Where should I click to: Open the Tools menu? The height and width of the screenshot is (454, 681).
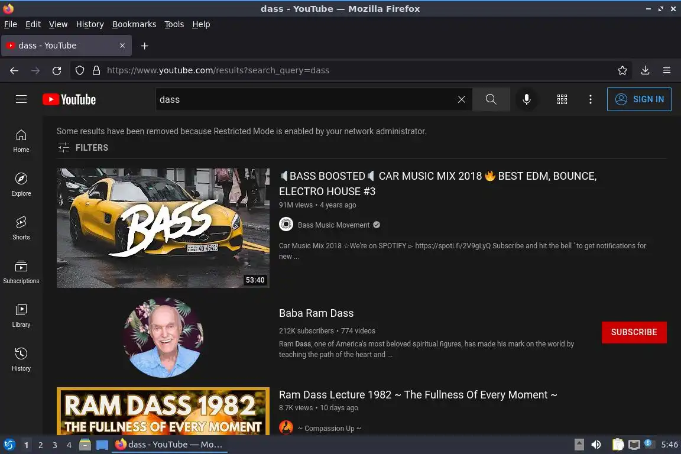tap(174, 24)
